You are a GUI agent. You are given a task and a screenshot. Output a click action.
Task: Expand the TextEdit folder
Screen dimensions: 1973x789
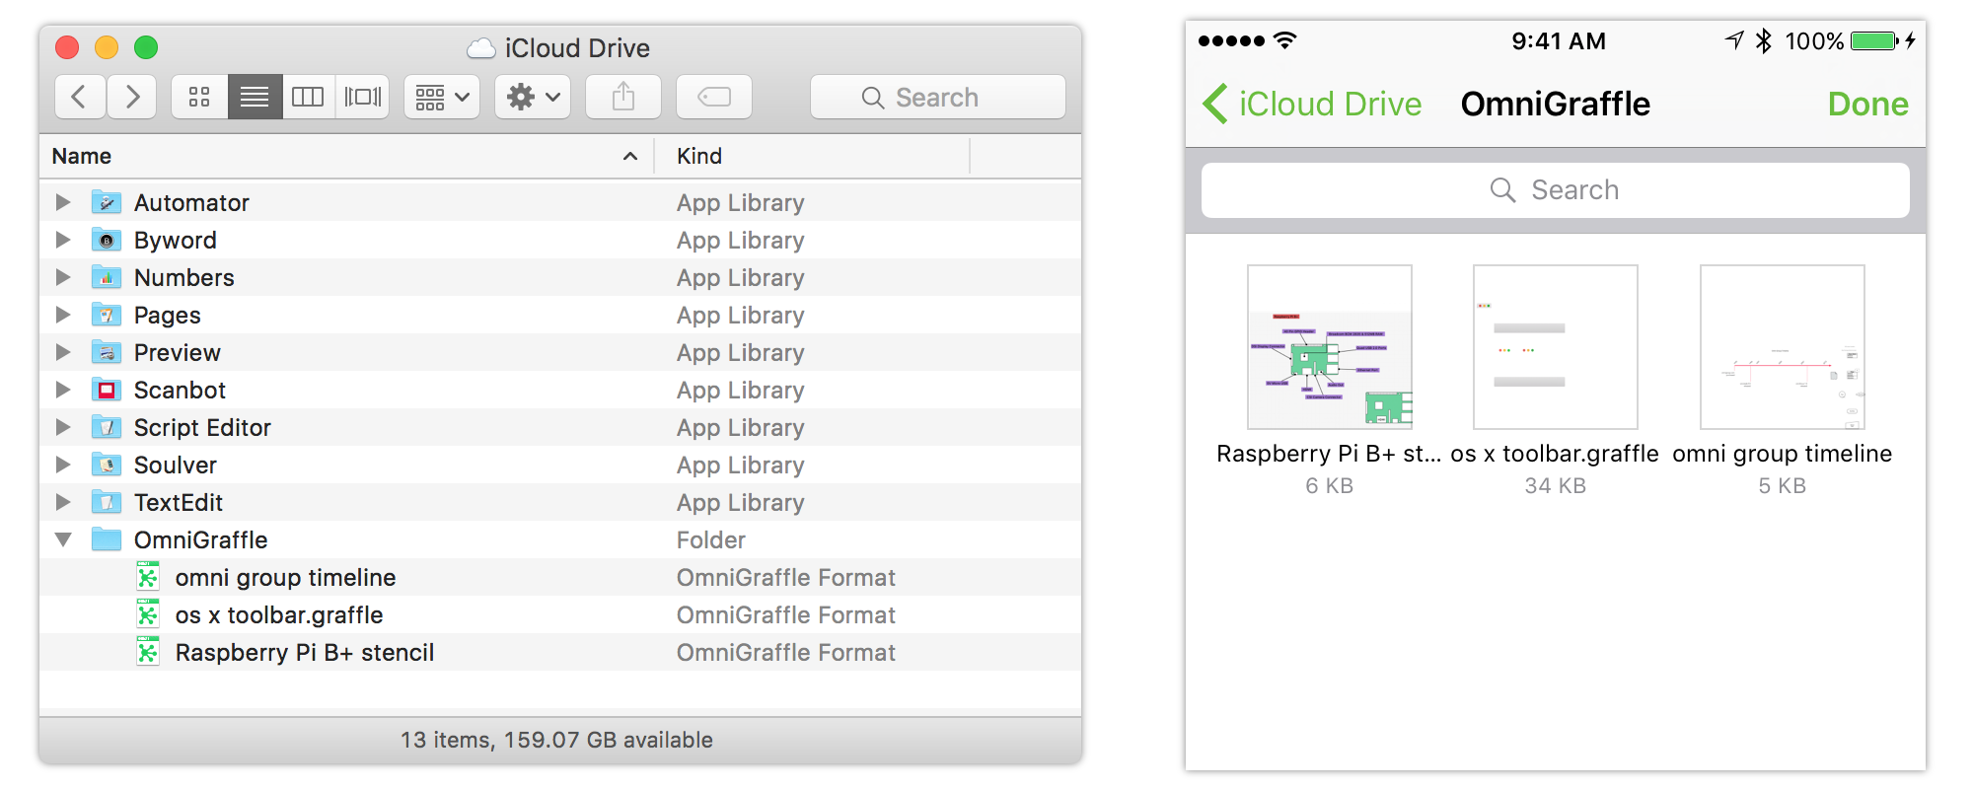63,502
